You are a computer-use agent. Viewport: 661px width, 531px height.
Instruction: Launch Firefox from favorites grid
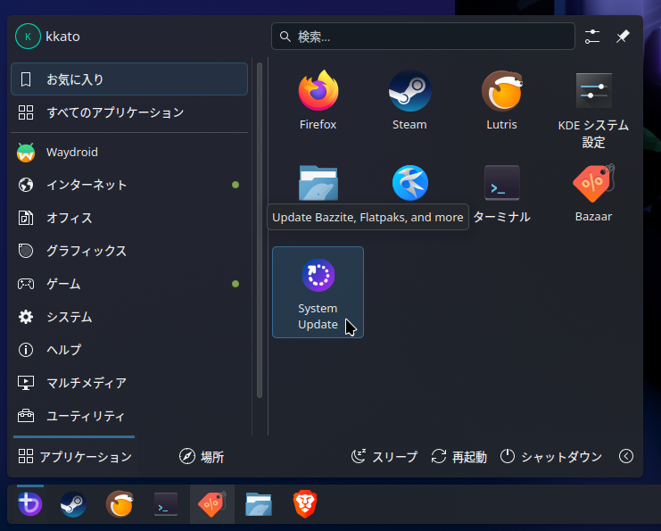click(x=318, y=101)
